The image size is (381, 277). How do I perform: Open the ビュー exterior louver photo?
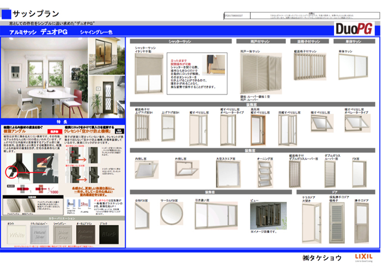[x=268, y=216]
